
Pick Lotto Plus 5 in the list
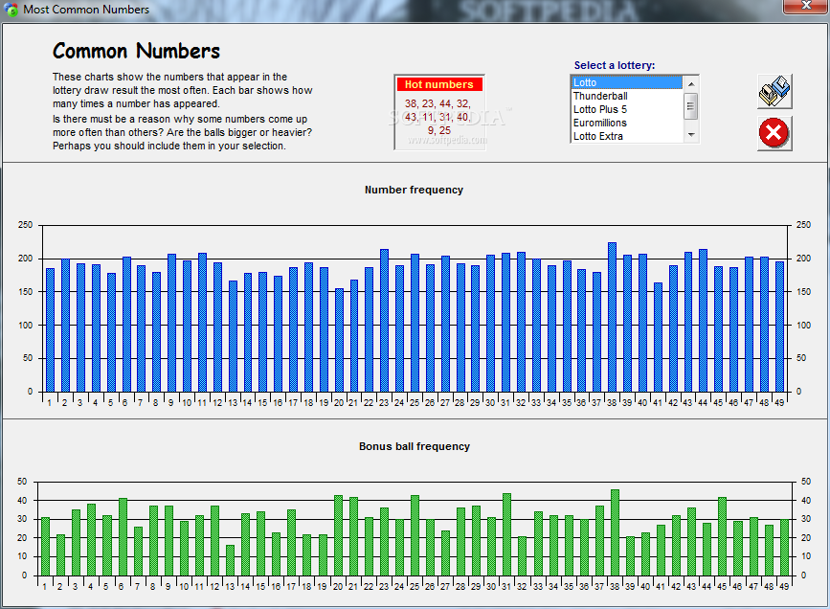[x=627, y=109]
